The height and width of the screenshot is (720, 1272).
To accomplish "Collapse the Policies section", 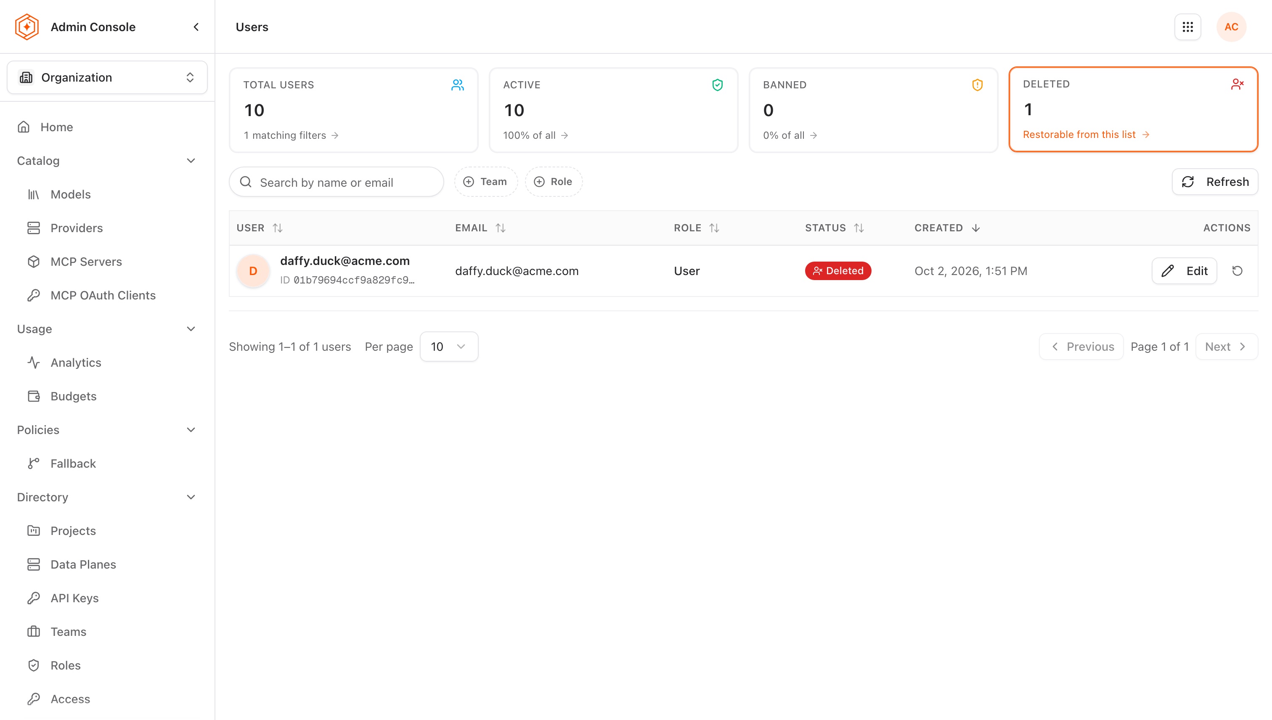I will pos(107,430).
